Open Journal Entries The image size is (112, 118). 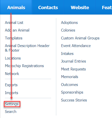pos(74,61)
